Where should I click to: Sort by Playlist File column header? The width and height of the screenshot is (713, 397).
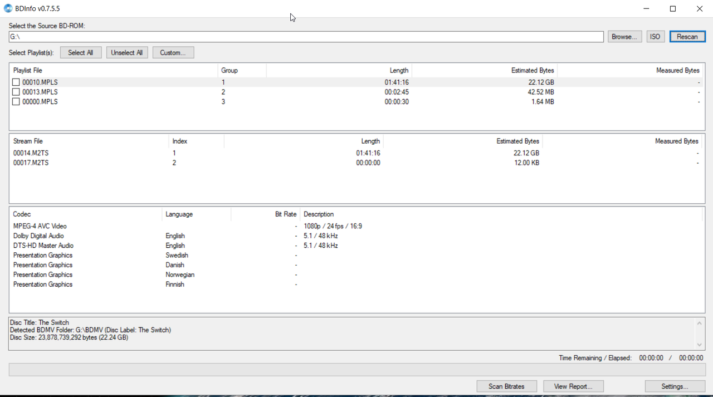pyautogui.click(x=114, y=71)
